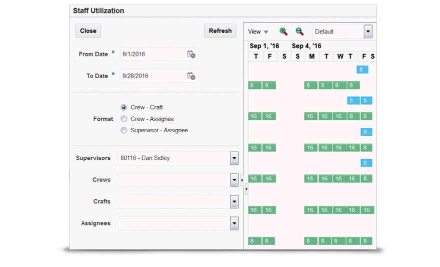Expand the Supervisors dropdown
Screen dimensions: 440x267
pyautogui.click(x=234, y=158)
